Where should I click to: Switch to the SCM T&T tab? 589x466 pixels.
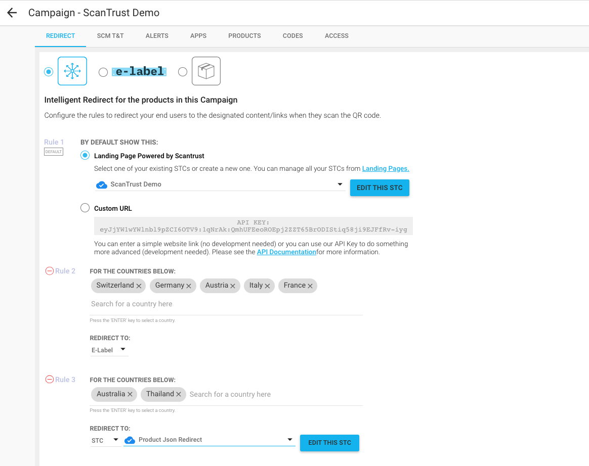[x=110, y=36]
